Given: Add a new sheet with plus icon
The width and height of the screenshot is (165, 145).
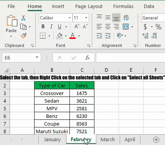Looking at the screenshot, I should point(156,140).
